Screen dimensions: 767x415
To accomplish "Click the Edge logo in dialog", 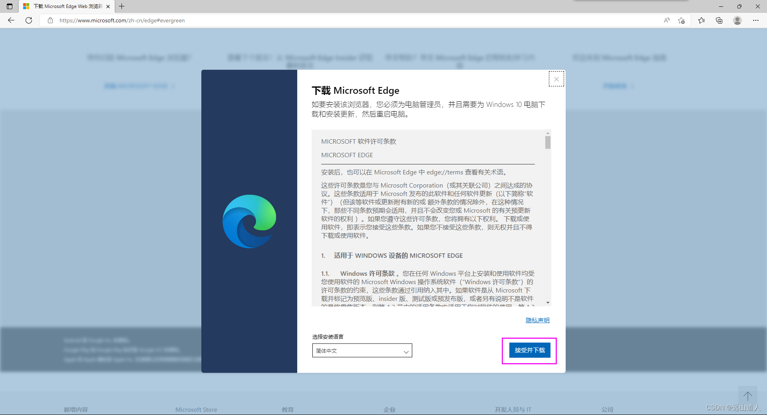I will point(249,221).
